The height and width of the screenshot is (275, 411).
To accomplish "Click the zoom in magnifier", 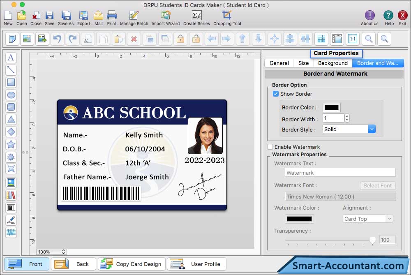I will 369,39.
